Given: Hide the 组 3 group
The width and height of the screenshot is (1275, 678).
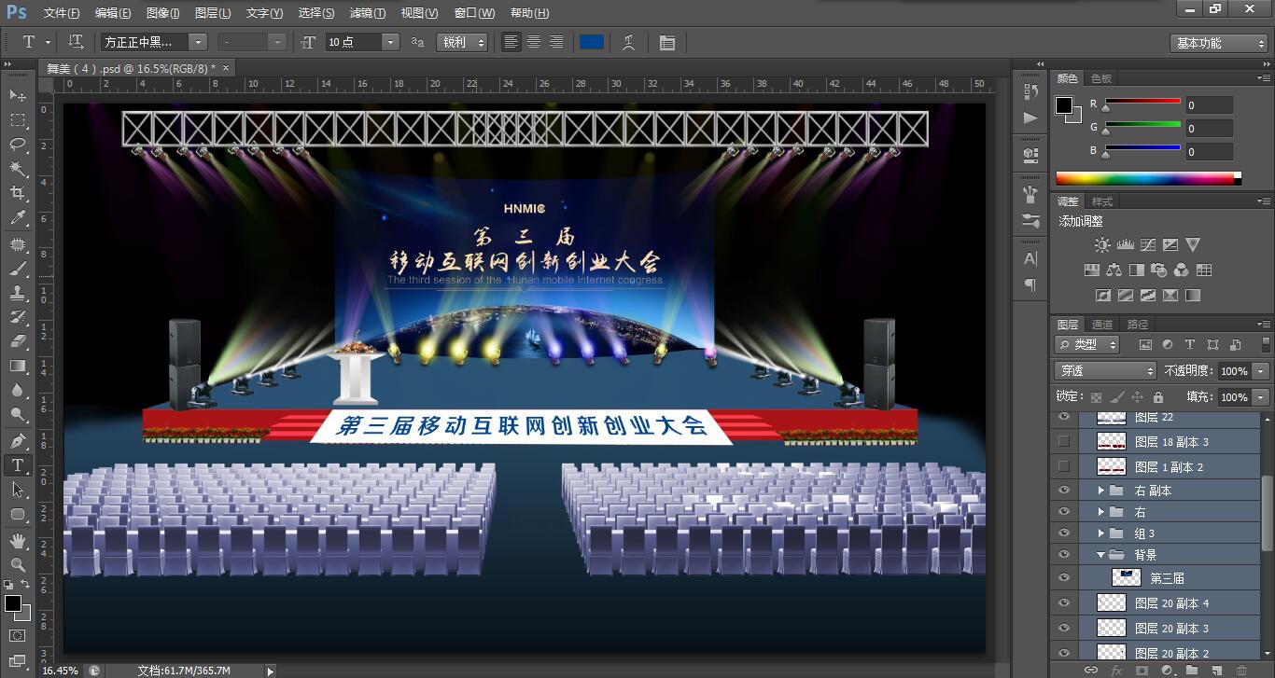Looking at the screenshot, I should pyautogui.click(x=1063, y=533).
